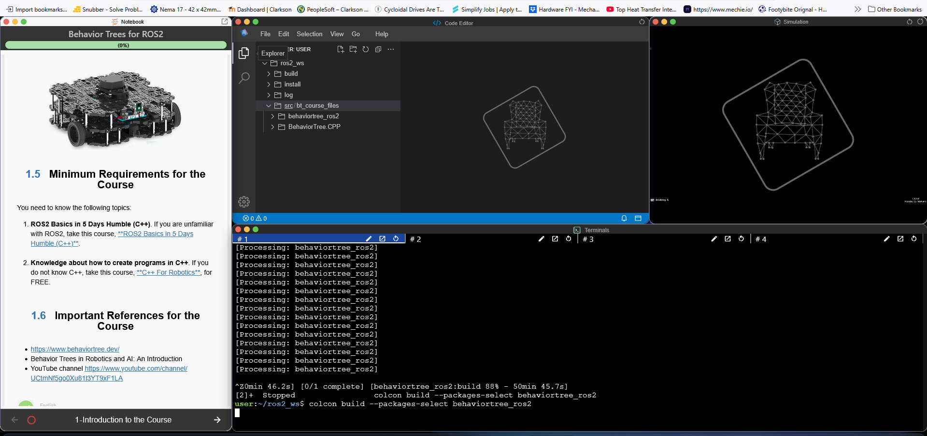The width and height of the screenshot is (927, 436).
Task: Open the C++ For Robotics course link
Action: click(x=168, y=273)
